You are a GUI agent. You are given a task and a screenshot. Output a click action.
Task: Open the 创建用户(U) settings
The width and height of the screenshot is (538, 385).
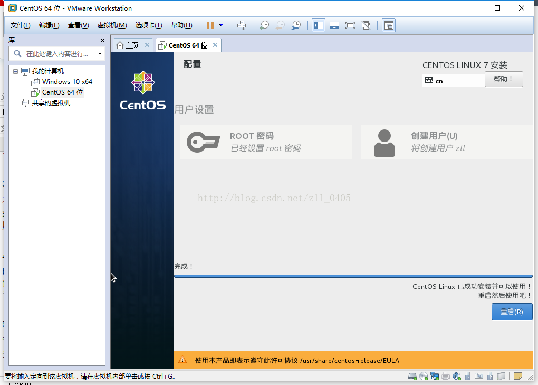click(446, 142)
